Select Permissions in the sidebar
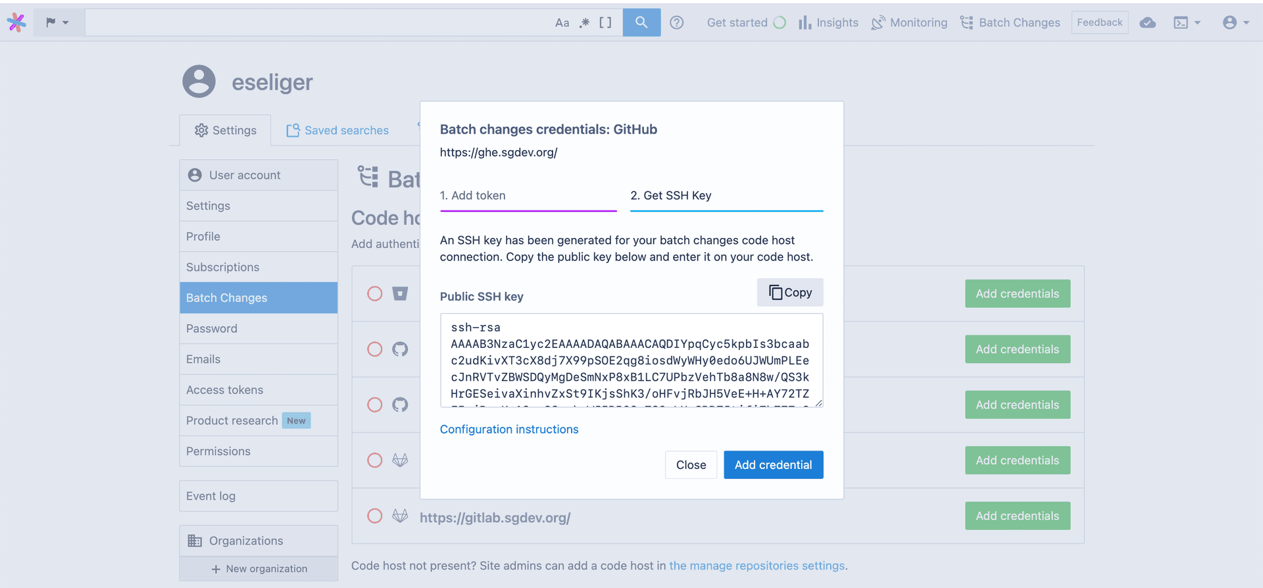This screenshot has height=588, width=1263. [259, 451]
